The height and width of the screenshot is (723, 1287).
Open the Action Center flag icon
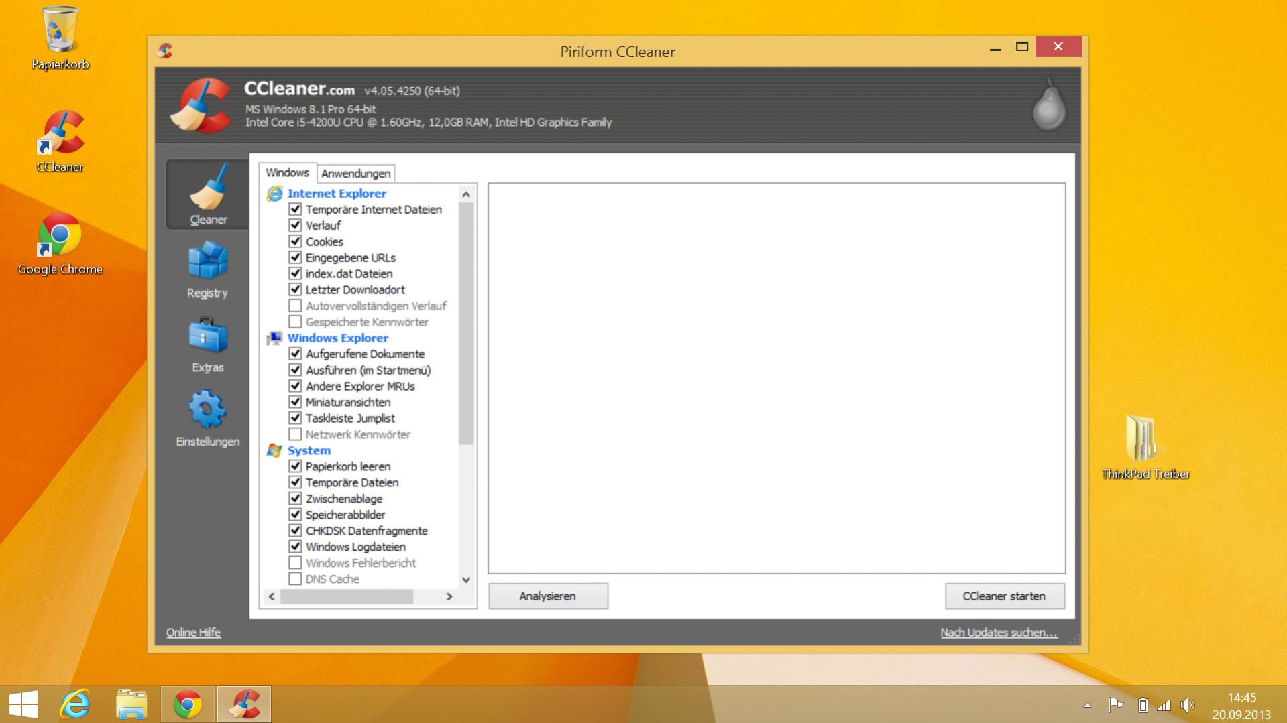1116,705
